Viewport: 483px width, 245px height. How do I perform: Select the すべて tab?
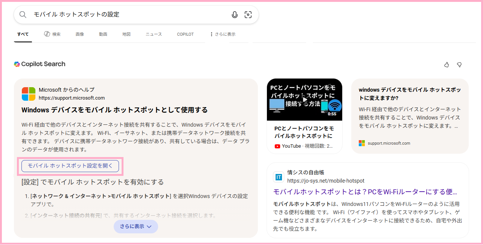23,34
